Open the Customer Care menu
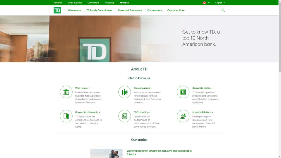 pyautogui.click(x=176, y=11)
